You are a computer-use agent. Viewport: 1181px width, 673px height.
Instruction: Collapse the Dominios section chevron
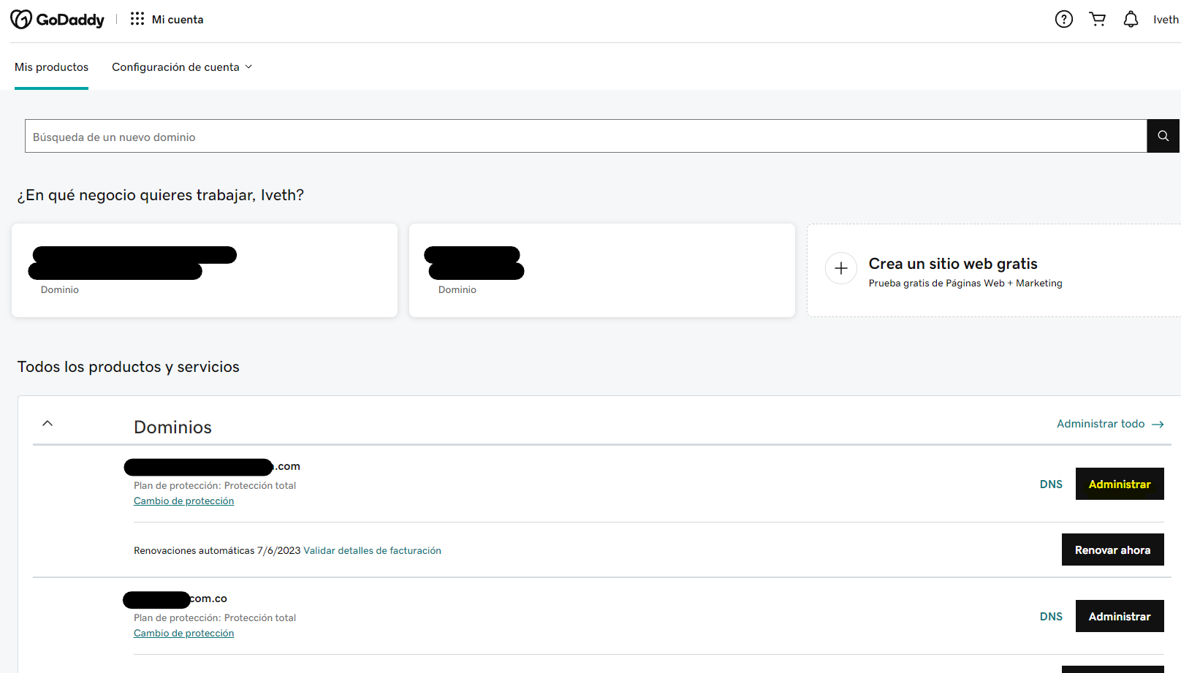point(48,423)
